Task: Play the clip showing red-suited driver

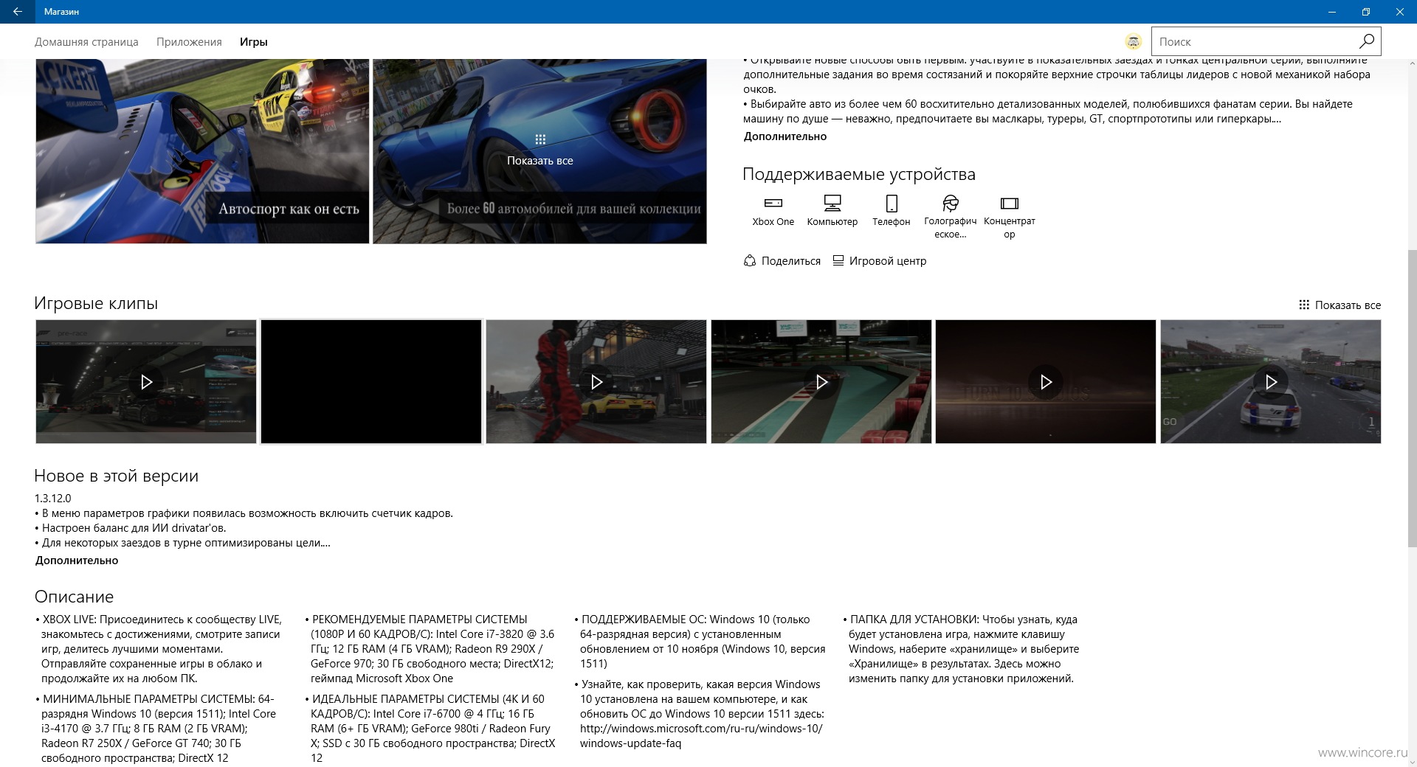Action: click(x=596, y=381)
